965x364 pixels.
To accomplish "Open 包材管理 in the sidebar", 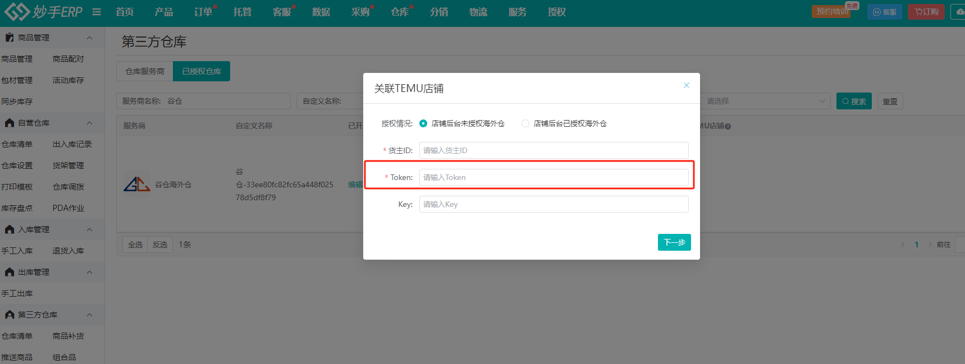I will tap(17, 80).
